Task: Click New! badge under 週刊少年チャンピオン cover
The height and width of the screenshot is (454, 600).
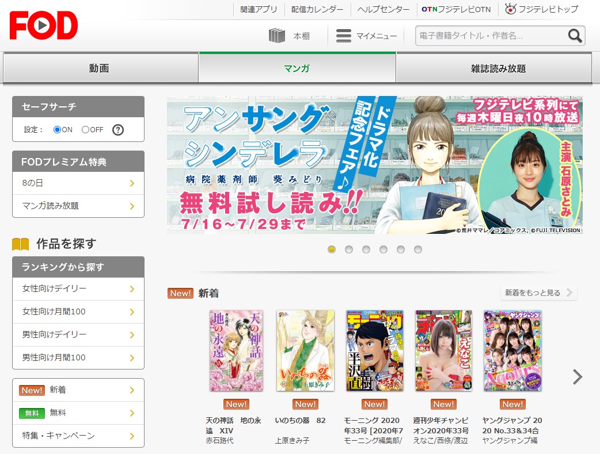Action: 443,404
